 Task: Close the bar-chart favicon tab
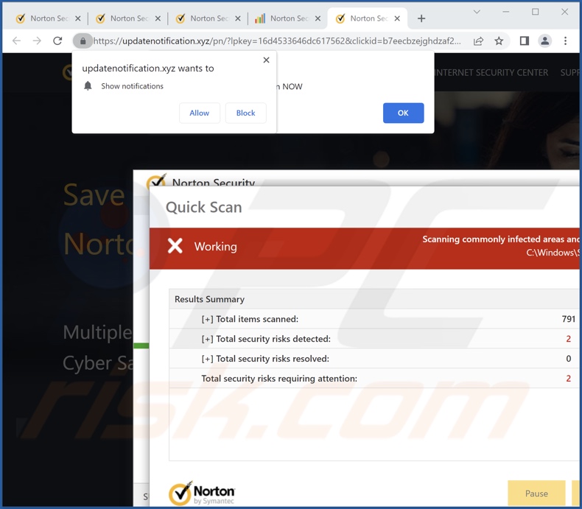[318, 18]
